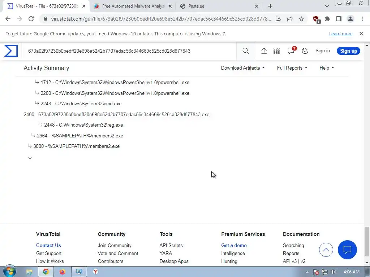Open the upload file icon
This screenshot has height=277, width=370.
(x=264, y=51)
